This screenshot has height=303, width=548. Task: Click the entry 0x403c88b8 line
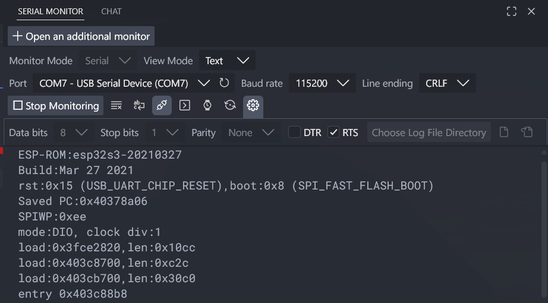point(73,293)
